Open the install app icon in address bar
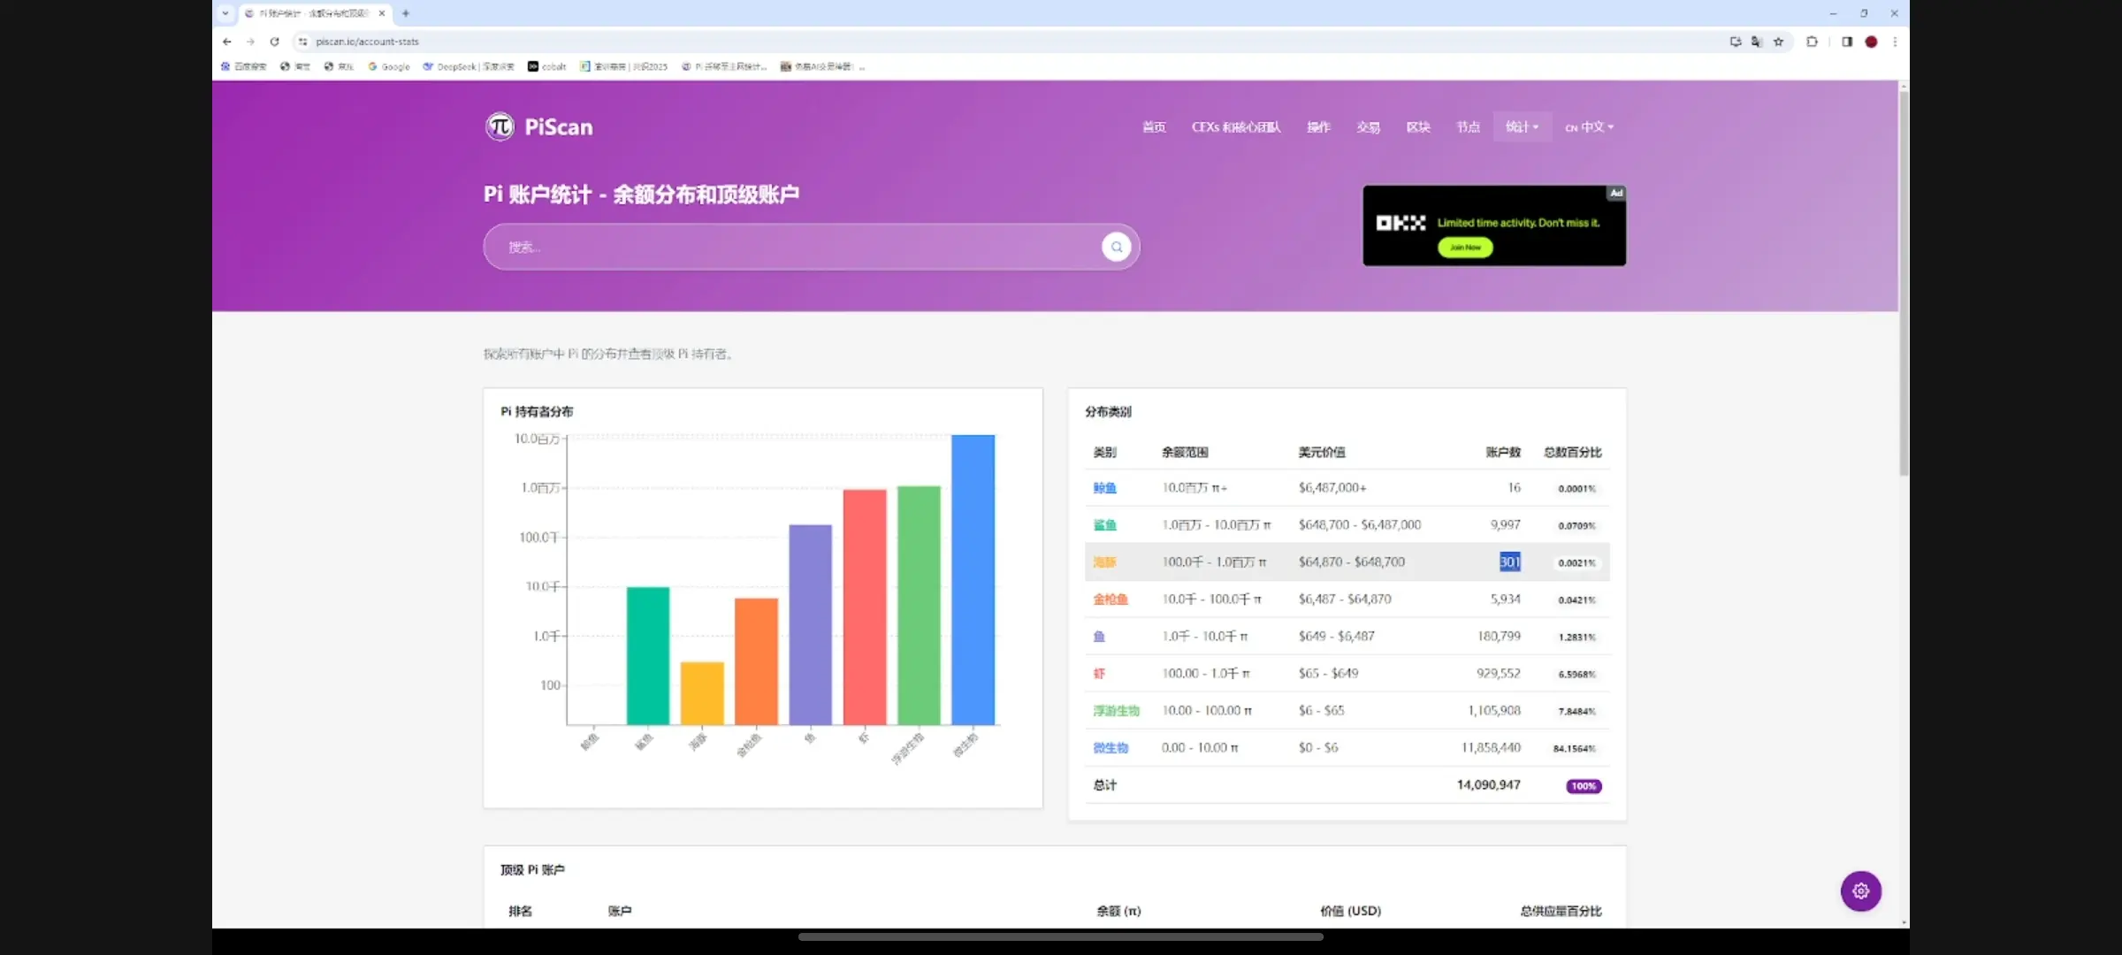Viewport: 2122px width, 955px height. point(1735,42)
